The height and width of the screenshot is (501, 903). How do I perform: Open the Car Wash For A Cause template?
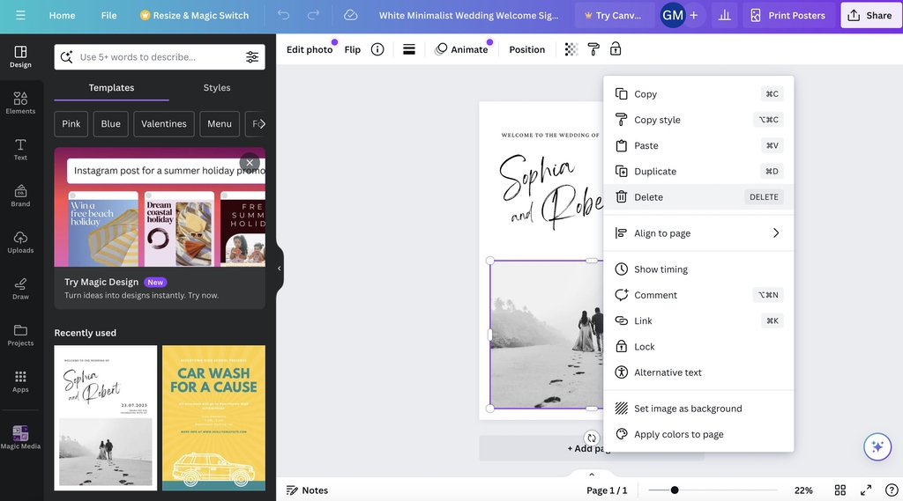pyautogui.click(x=213, y=417)
